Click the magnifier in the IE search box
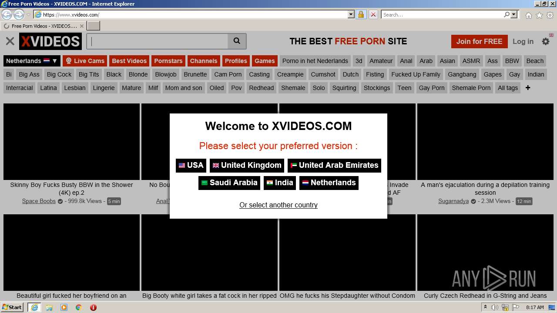The width and height of the screenshot is (557, 313). click(x=507, y=14)
